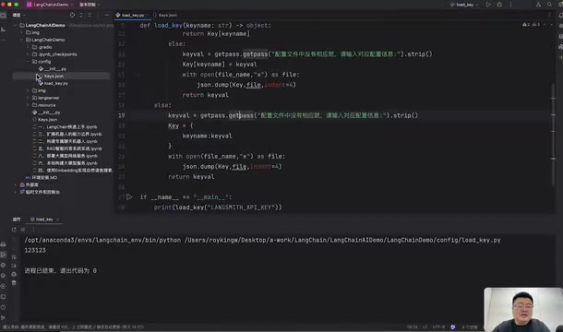Open the Run tool window from left stripe
Image resolution: width=563 pixels, height=332 pixels.
pos(4,255)
